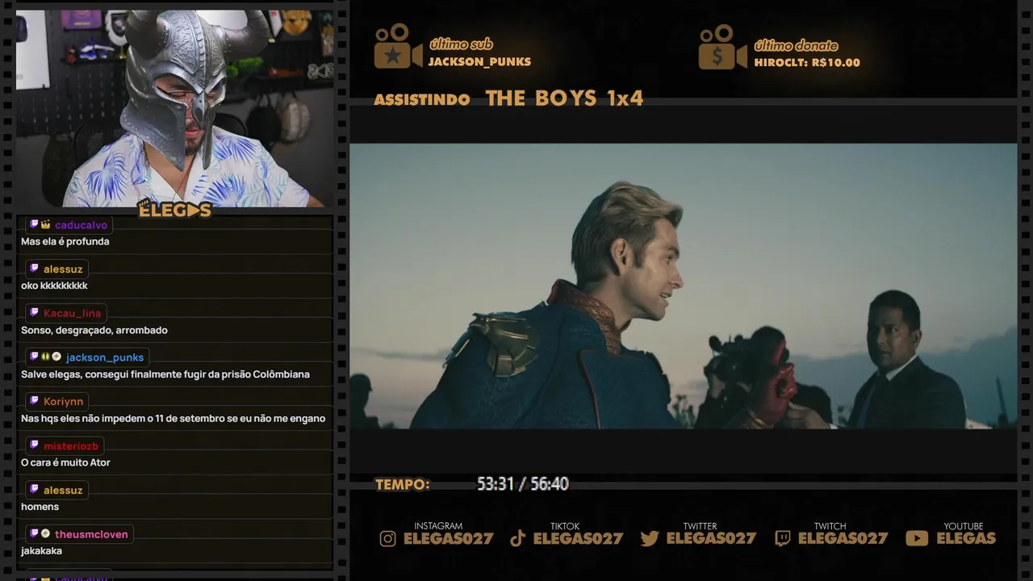The image size is (1033, 581).
Task: Click the TEMPO label
Action: coord(402,485)
